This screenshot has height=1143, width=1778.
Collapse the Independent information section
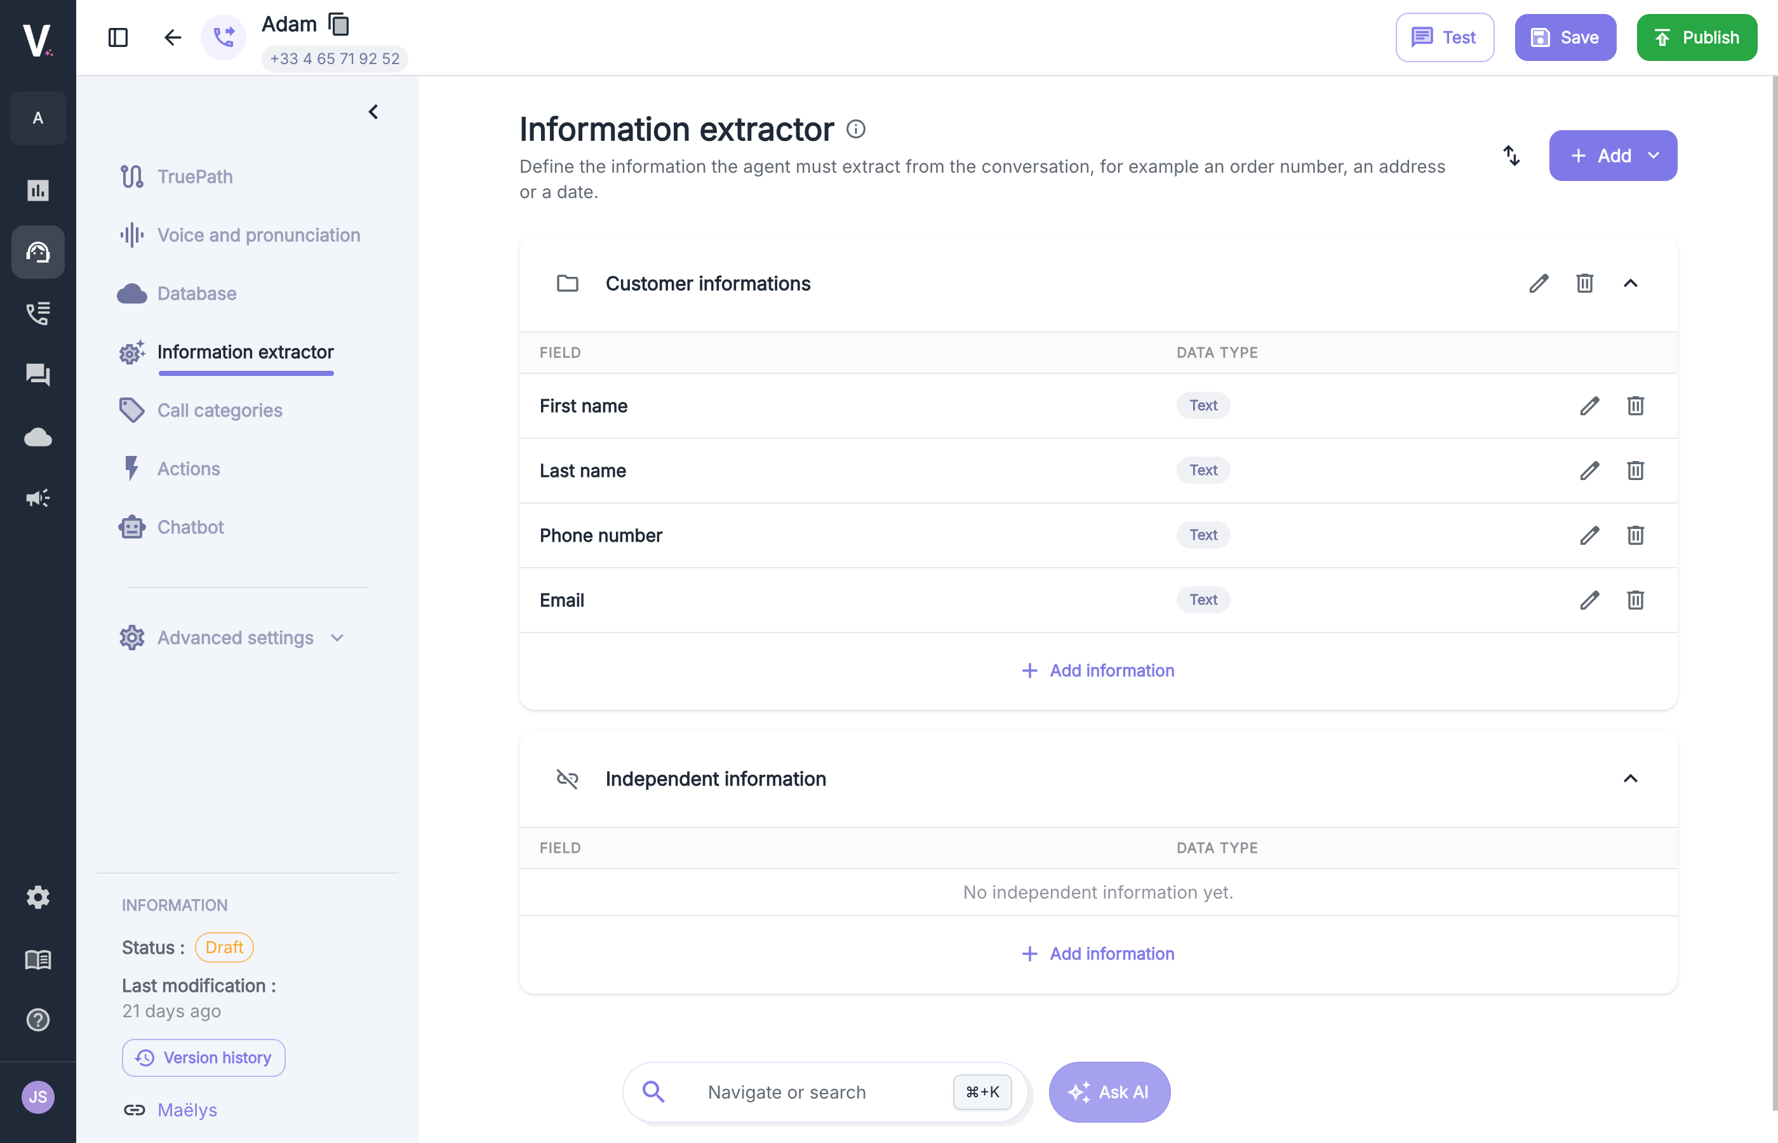[1630, 778]
